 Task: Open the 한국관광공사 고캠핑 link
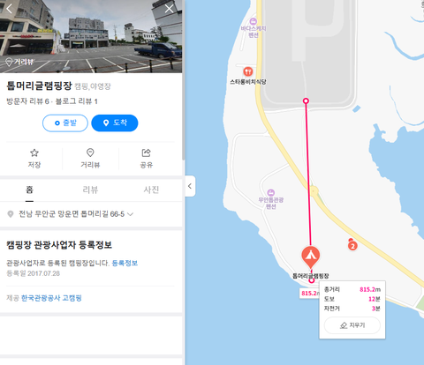pos(51,298)
